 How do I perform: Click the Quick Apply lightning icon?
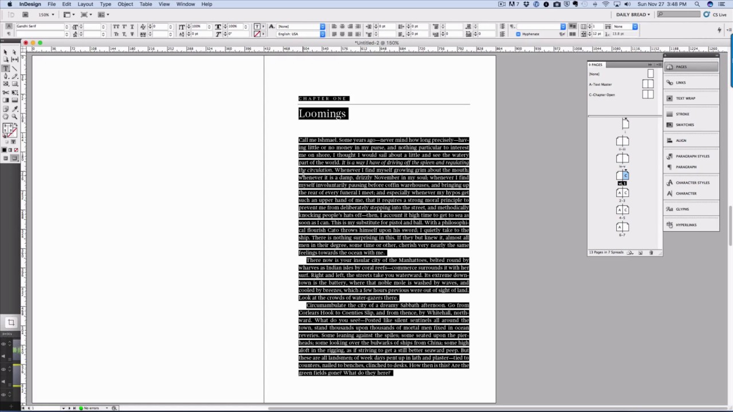[719, 30]
